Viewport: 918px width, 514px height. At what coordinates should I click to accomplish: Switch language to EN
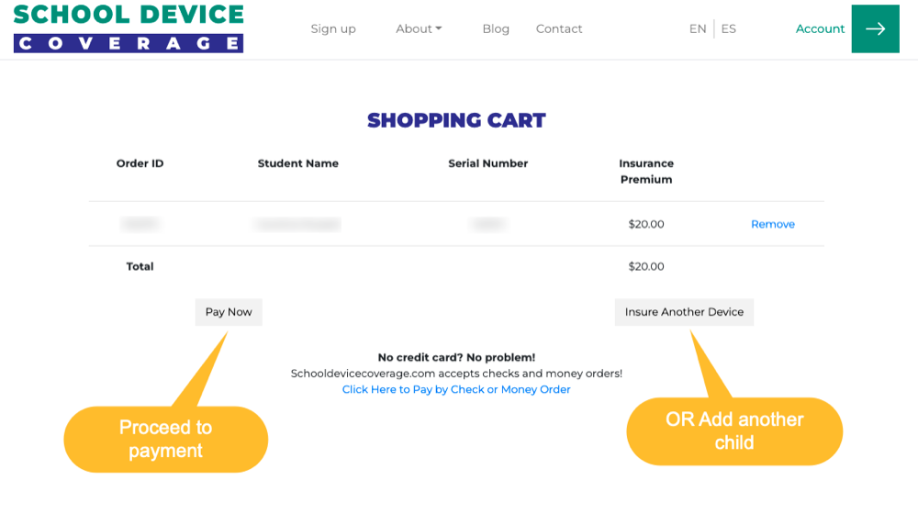(x=698, y=28)
